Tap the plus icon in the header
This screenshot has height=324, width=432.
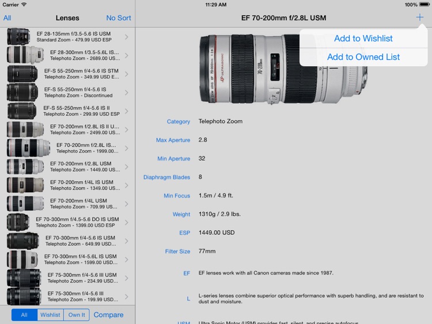419,17
